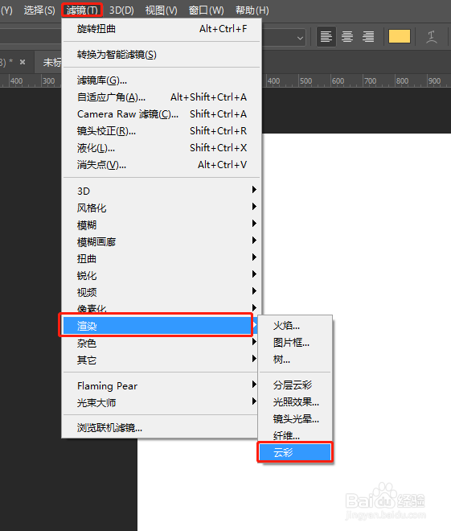
Task: Expand the 风格化 submenu
Action: click(162, 208)
